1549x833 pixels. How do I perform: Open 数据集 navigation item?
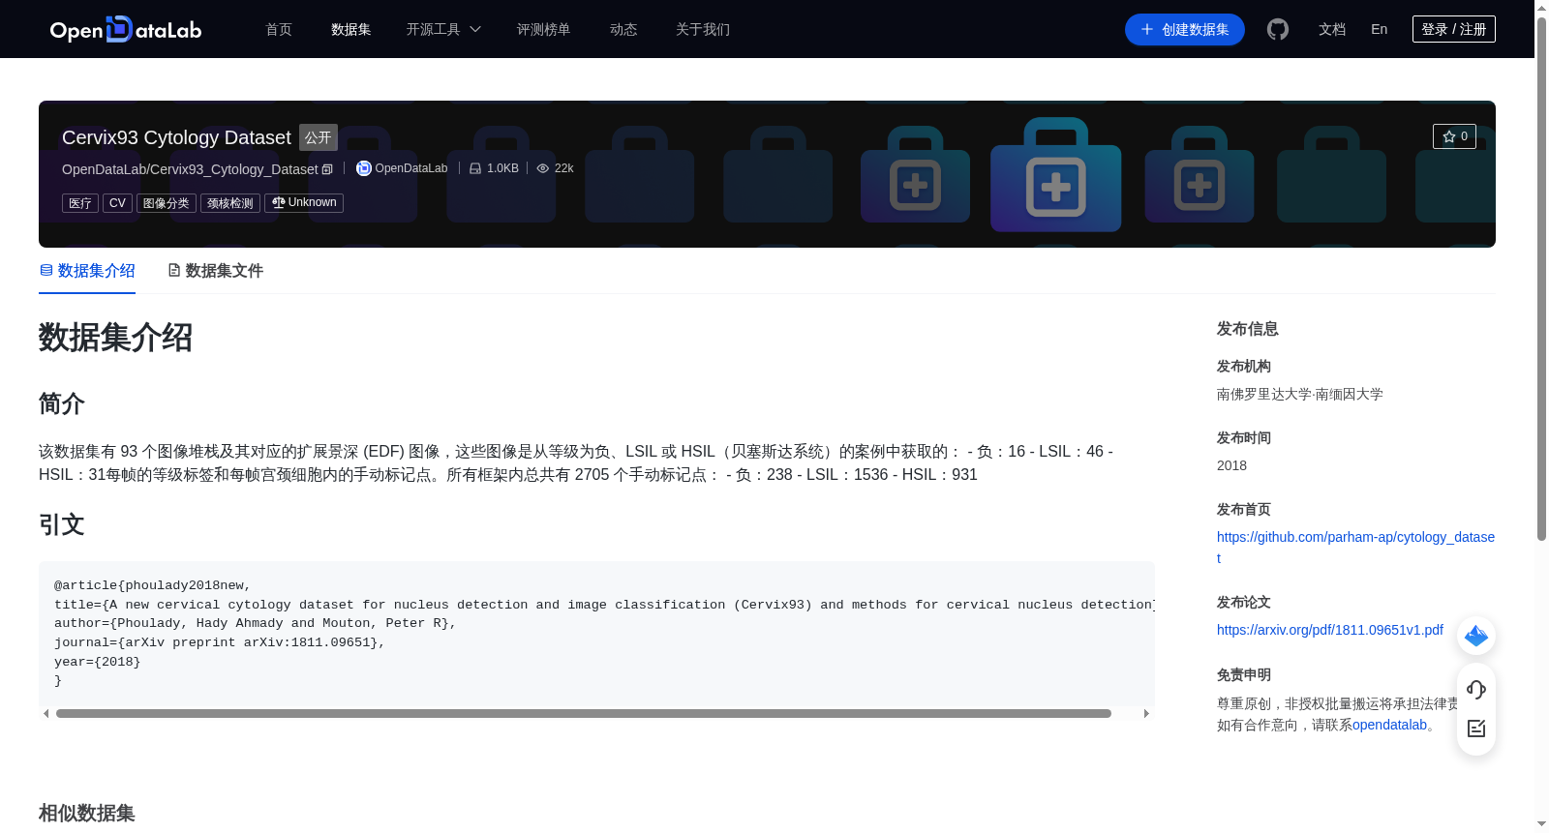[351, 29]
